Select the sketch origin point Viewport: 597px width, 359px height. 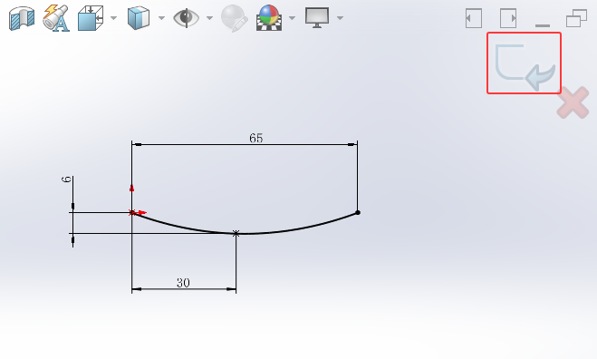point(132,213)
